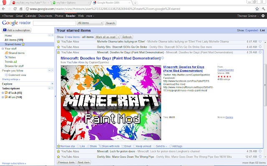
Task: Open the Minecraft Paint Mod video thumbnail
Action: click(111, 103)
